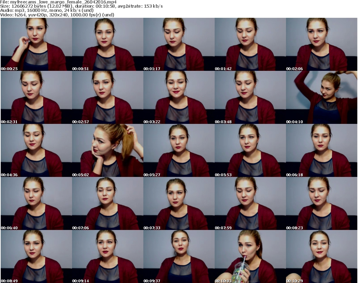
Task: Select the thumbnail frame at 00:01:17
Action: [x=179, y=44]
